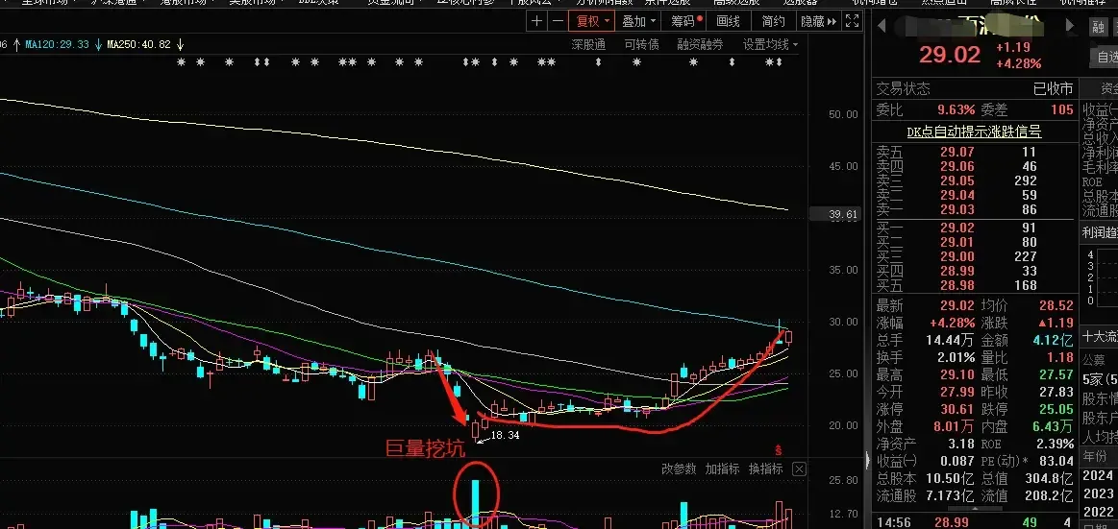This screenshot has height=529, width=1118.
Task: Select the 2022 year row
Action: [x=1099, y=511]
